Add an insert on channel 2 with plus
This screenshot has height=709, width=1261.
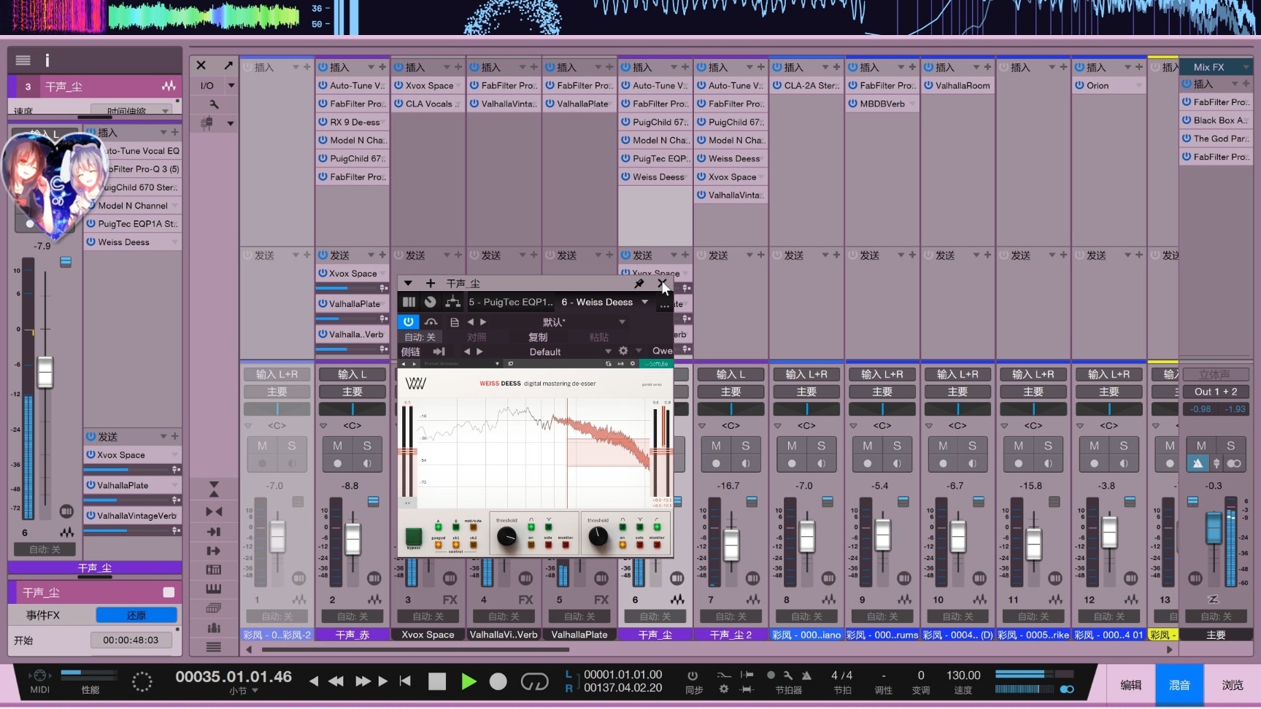(382, 67)
